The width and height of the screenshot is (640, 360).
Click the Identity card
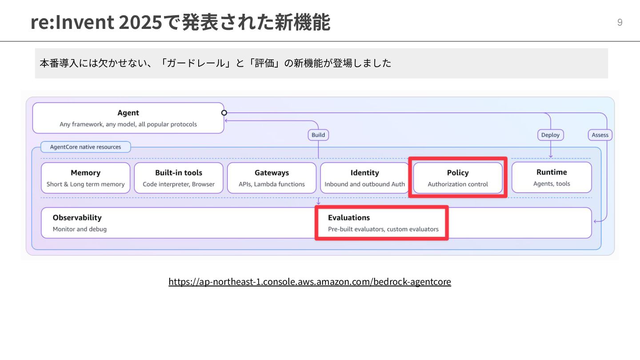point(365,178)
